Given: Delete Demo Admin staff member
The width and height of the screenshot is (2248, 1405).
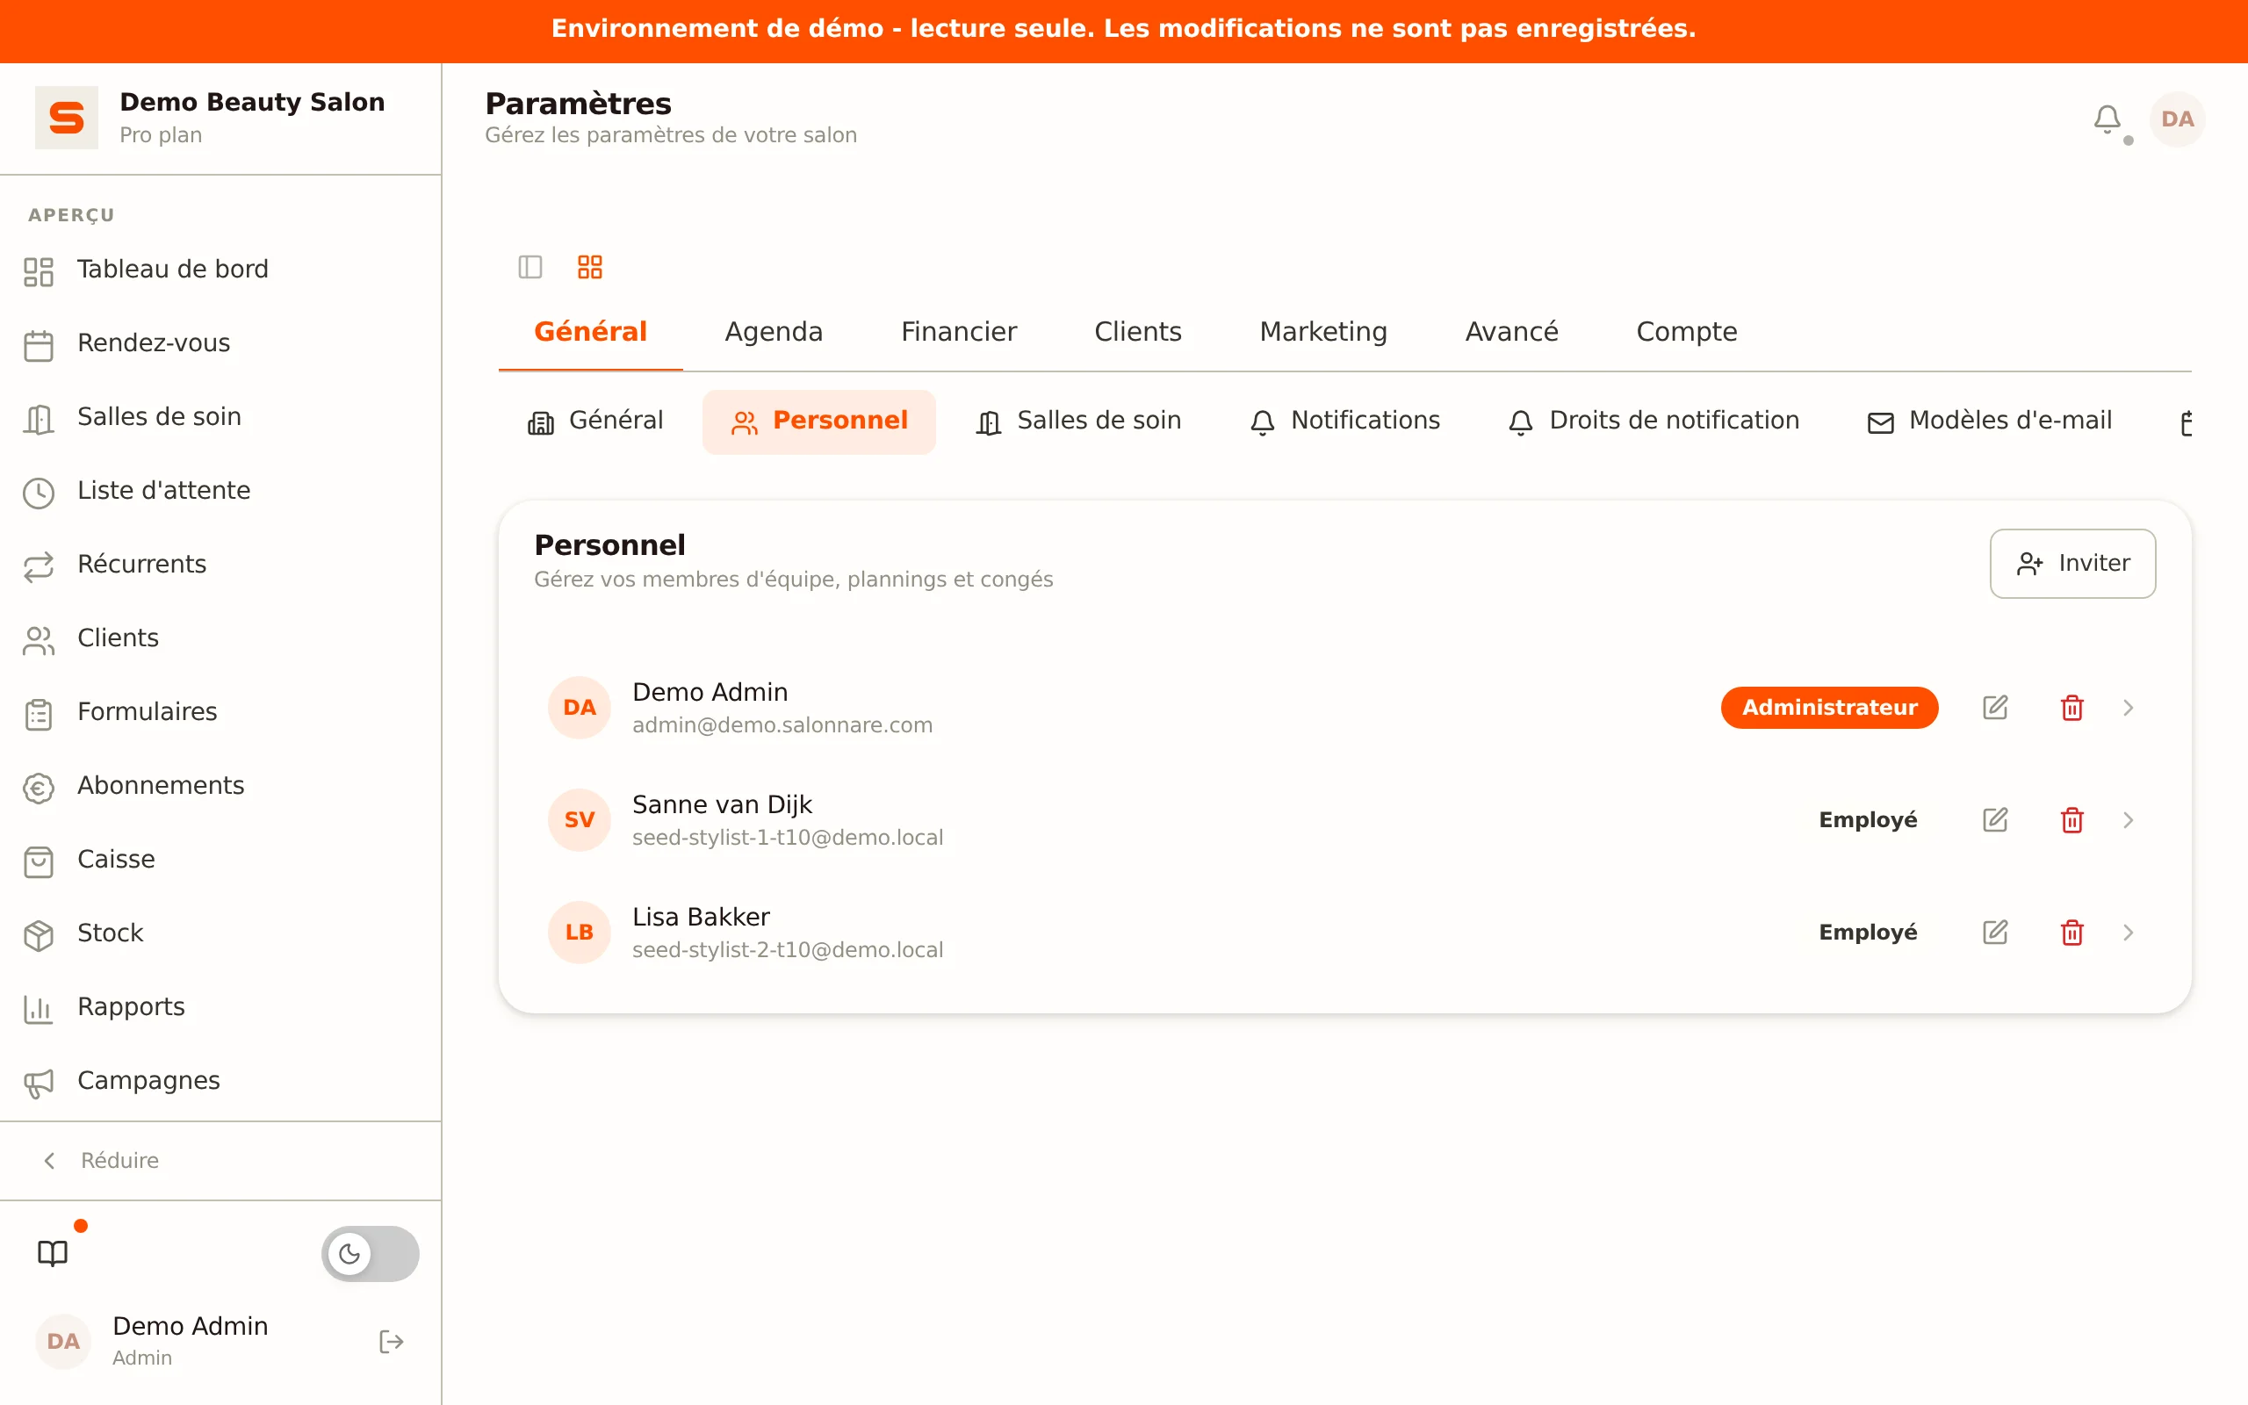Looking at the screenshot, I should tap(2072, 708).
